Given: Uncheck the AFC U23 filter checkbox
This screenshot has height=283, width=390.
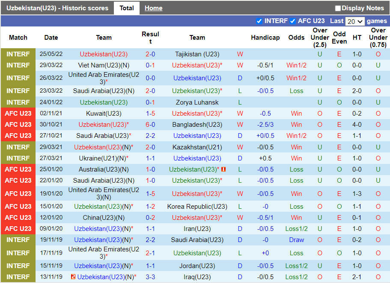Looking at the screenshot, I should (292, 21).
